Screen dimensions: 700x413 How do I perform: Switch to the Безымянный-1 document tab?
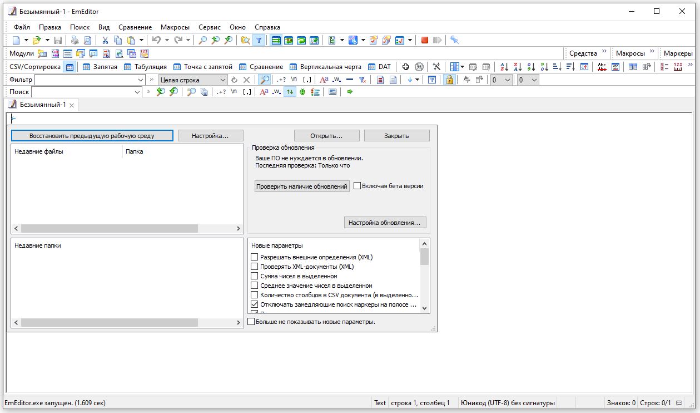point(42,105)
